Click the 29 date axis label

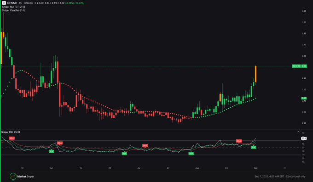[110, 168]
